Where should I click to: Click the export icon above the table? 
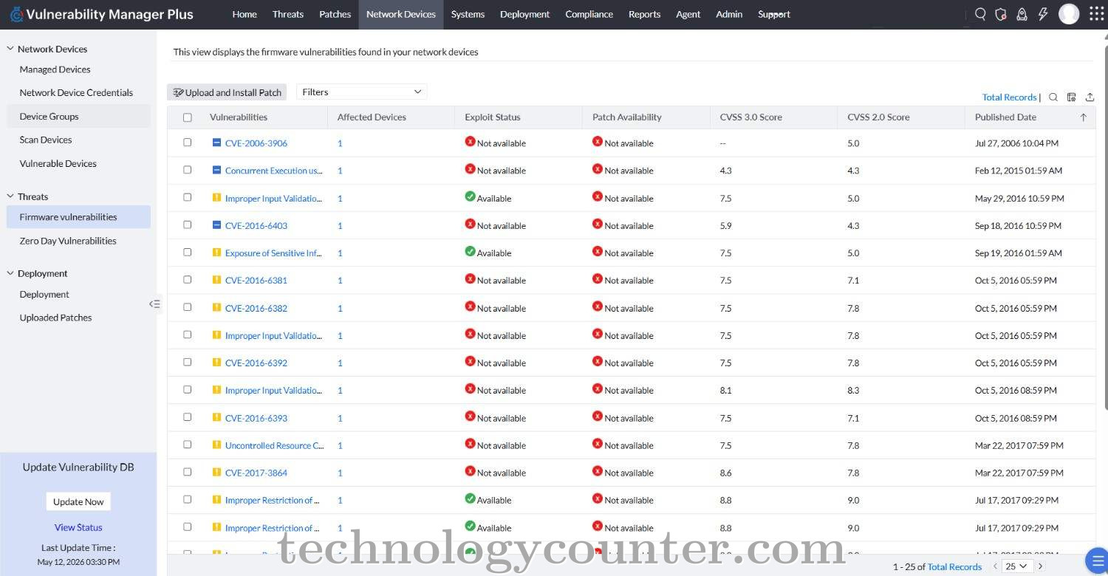click(1090, 97)
